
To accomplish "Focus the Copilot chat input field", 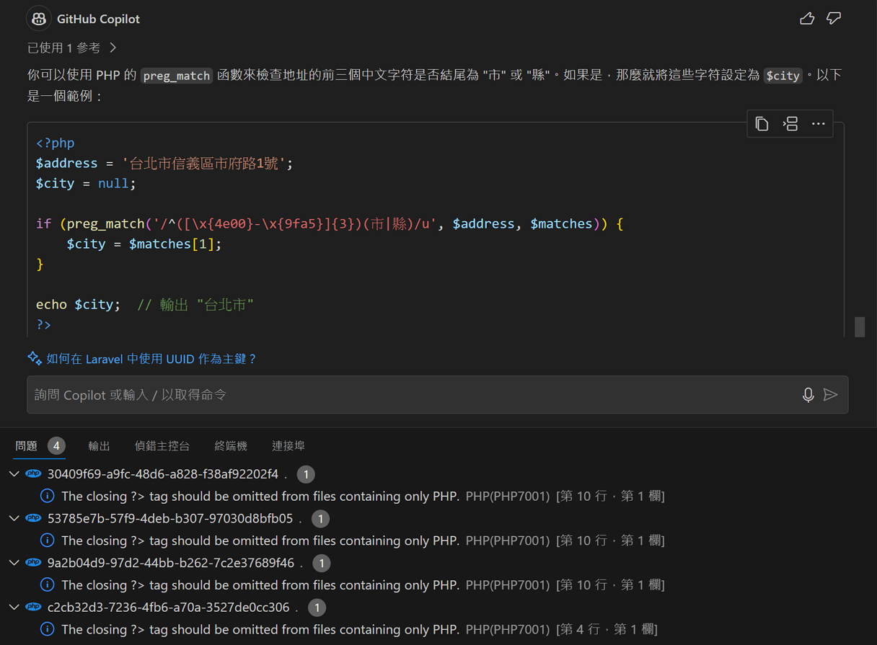I will [411, 395].
